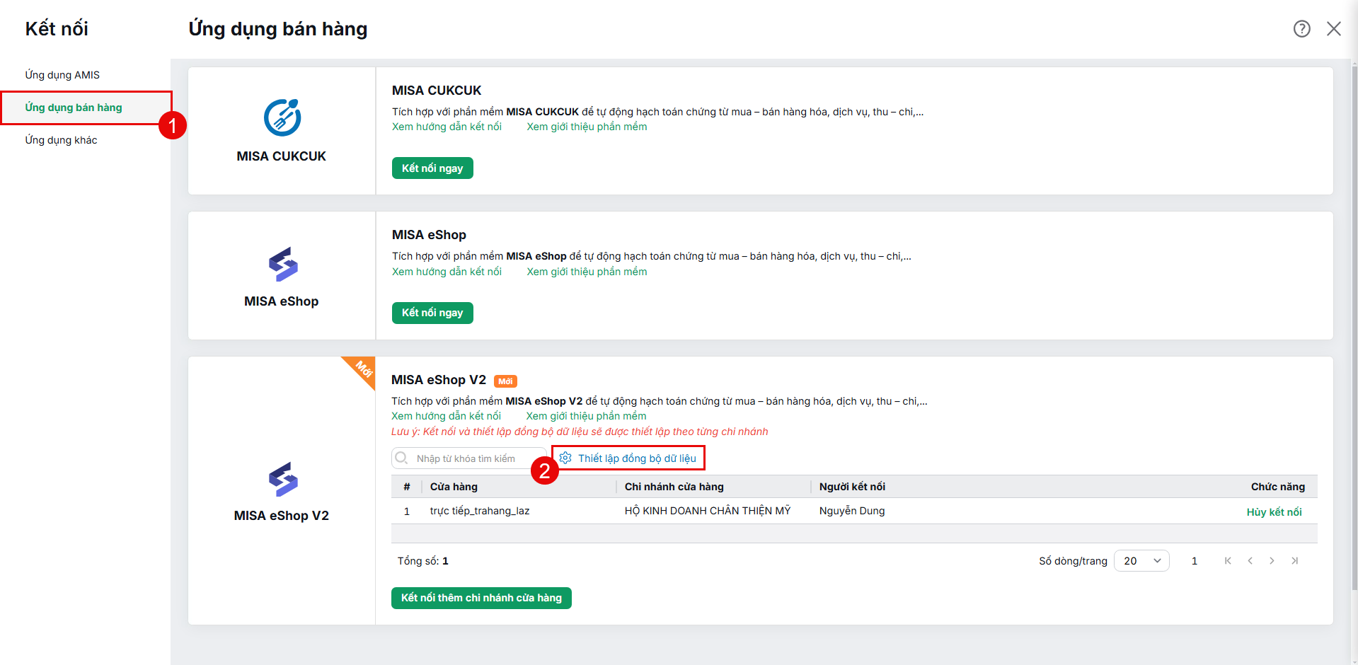Open MISA eShop connection guide link
The height and width of the screenshot is (665, 1358).
point(447,272)
